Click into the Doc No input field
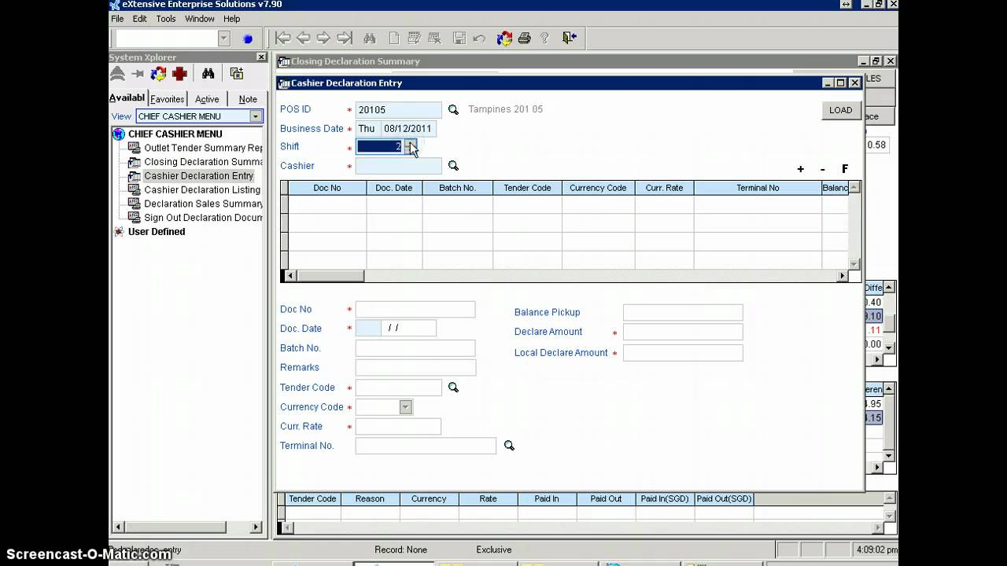This screenshot has width=1007, height=566. pyautogui.click(x=415, y=310)
